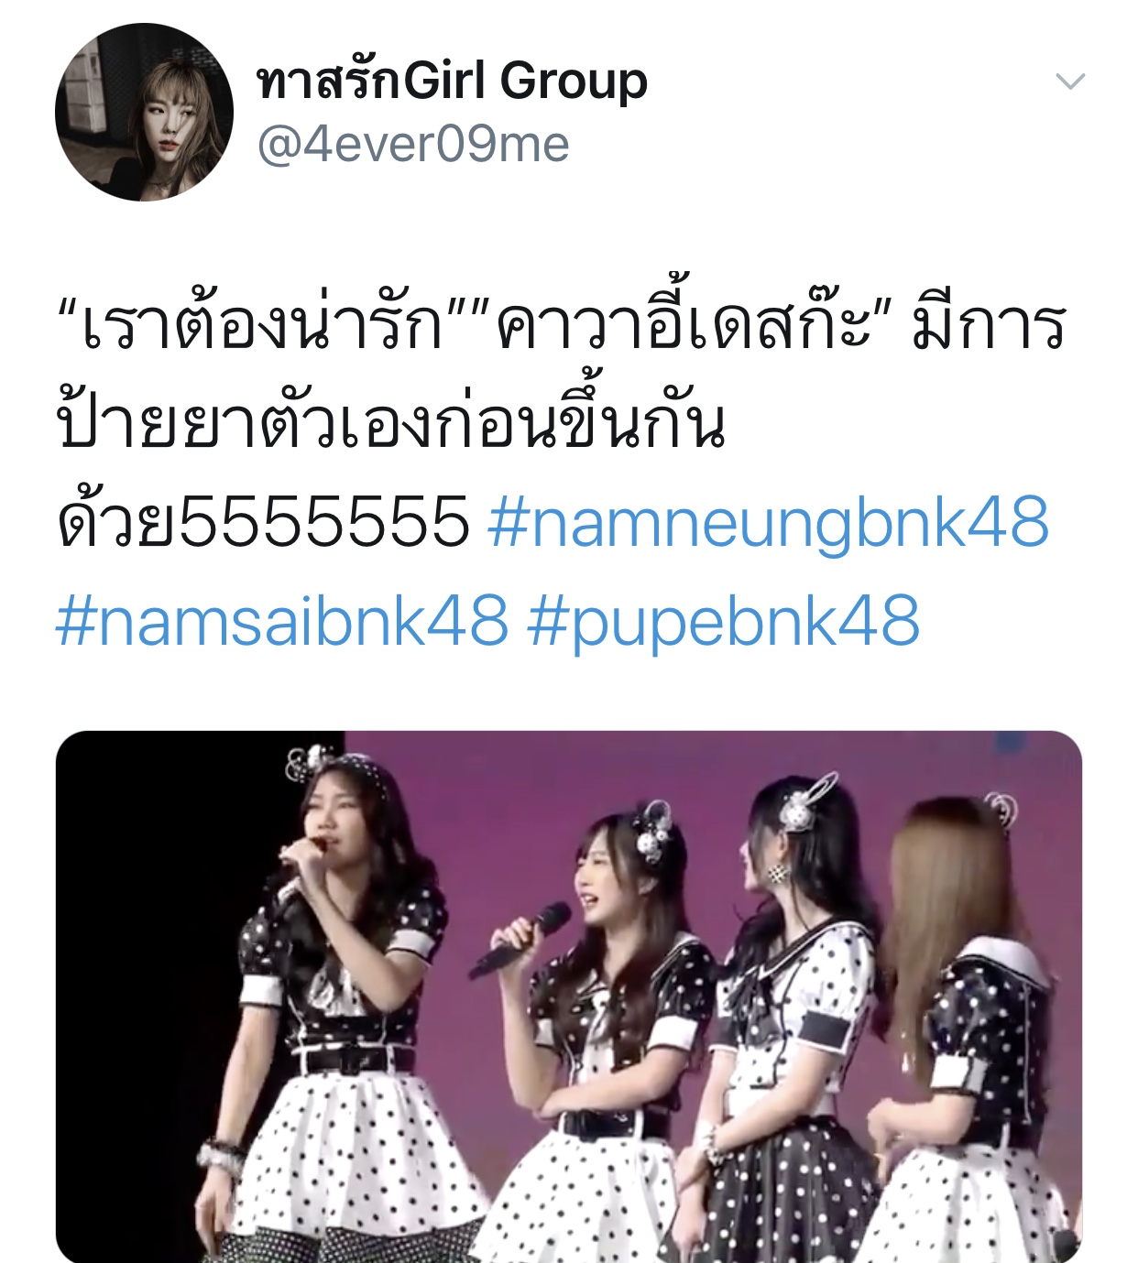Open the ทาสรักGirl Group display name
The width and height of the screenshot is (1138, 1263).
(x=452, y=81)
